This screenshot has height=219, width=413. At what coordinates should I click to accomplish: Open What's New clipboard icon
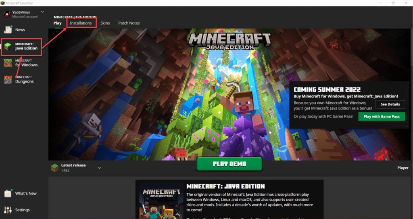(8, 193)
